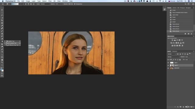Select Layer Order history state
This screenshot has width=195, height=109.
(180, 15)
